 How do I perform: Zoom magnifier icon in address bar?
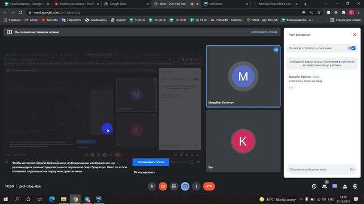coord(311,12)
